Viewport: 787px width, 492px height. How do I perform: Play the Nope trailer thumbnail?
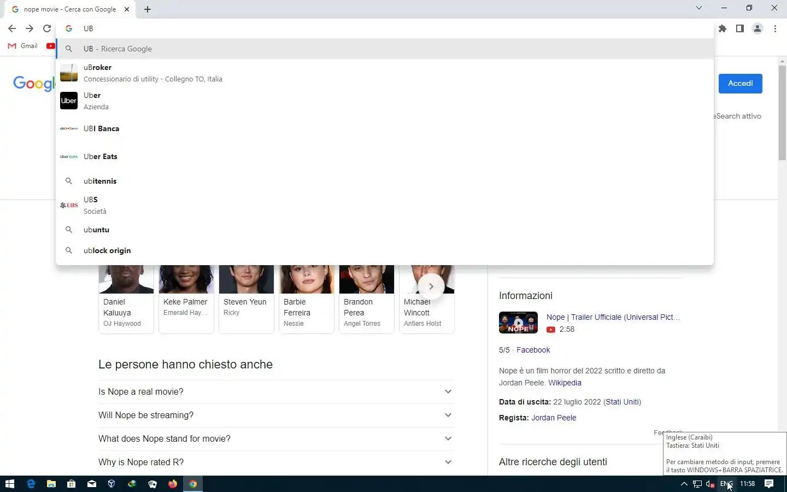pos(518,323)
